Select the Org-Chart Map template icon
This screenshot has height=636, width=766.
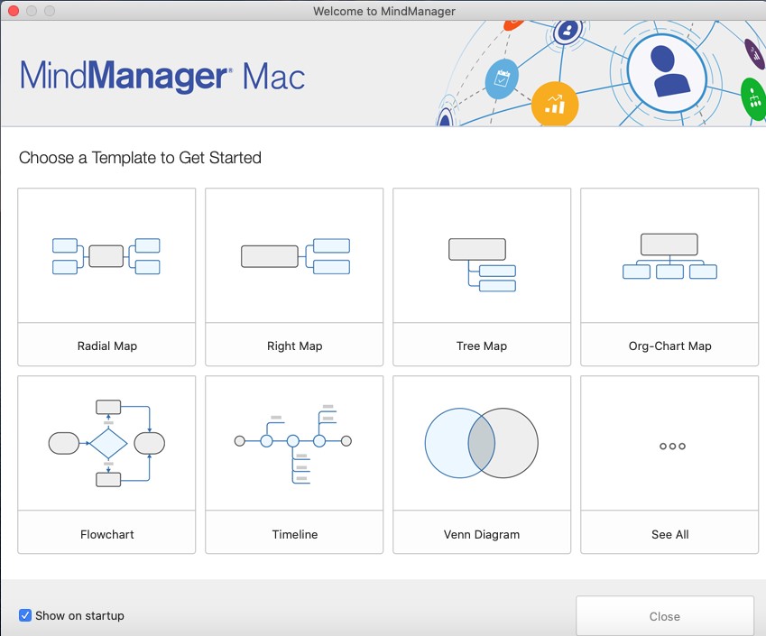(669, 256)
